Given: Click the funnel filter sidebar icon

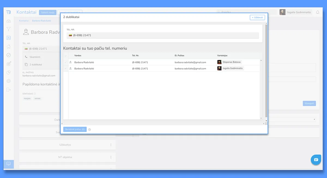Looking at the screenshot, I should [x=8, y=29].
